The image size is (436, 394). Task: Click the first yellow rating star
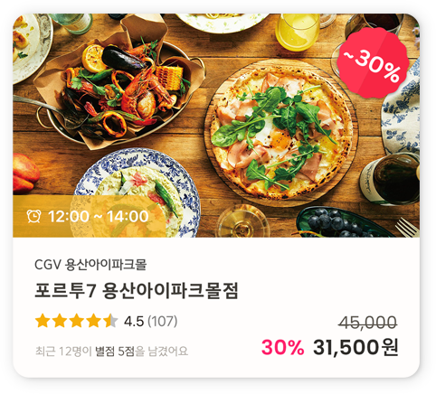tap(43, 321)
